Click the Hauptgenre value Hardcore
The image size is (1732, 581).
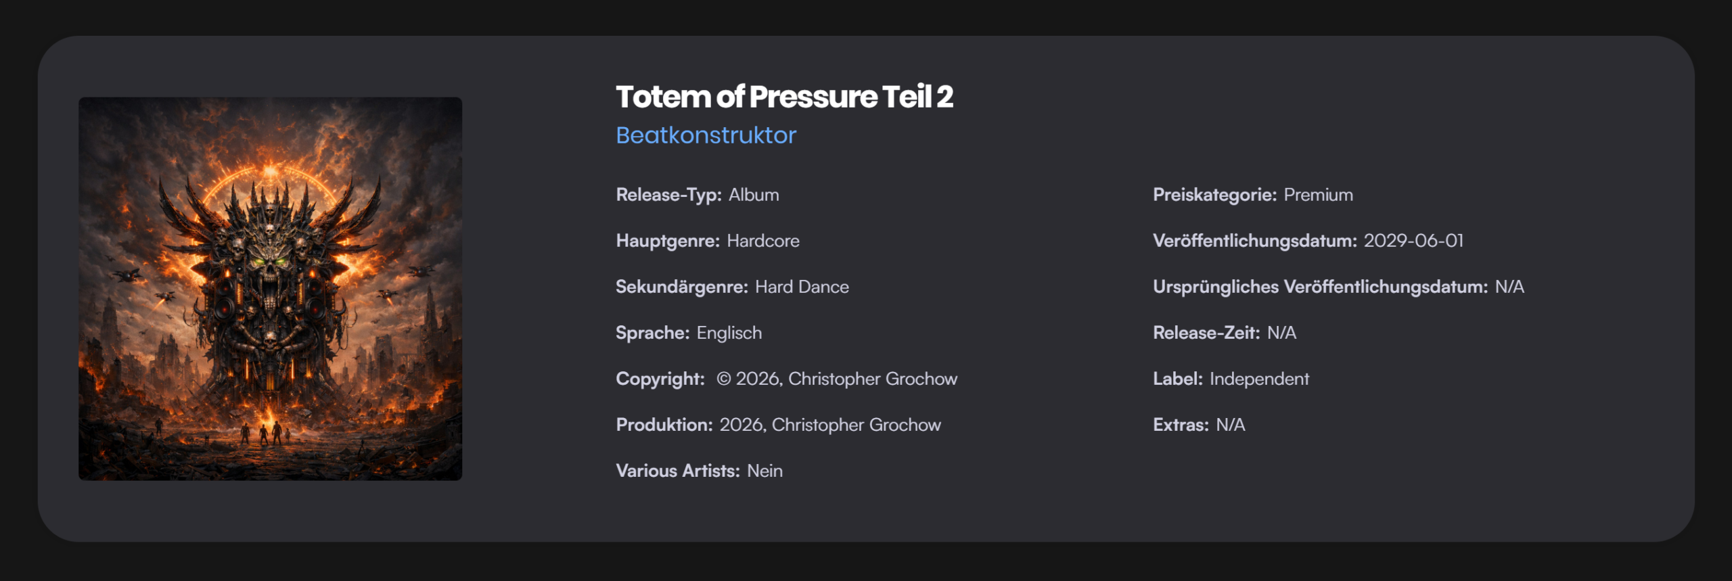(762, 241)
